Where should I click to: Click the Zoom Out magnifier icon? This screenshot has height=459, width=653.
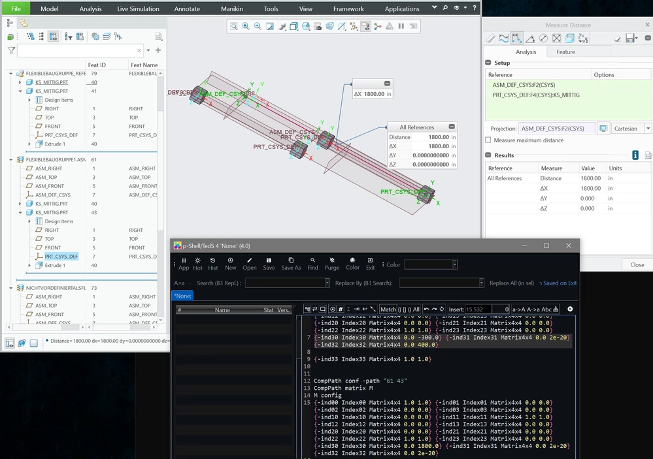(x=258, y=26)
